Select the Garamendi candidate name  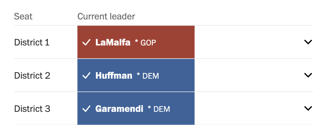[119, 109]
